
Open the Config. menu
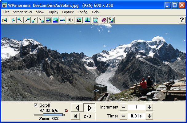click(x=83, y=12)
